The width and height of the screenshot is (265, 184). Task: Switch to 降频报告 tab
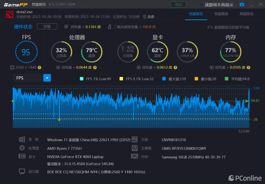246,14
